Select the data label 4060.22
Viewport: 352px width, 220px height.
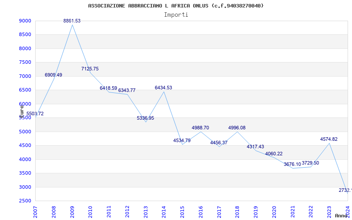[274, 154]
